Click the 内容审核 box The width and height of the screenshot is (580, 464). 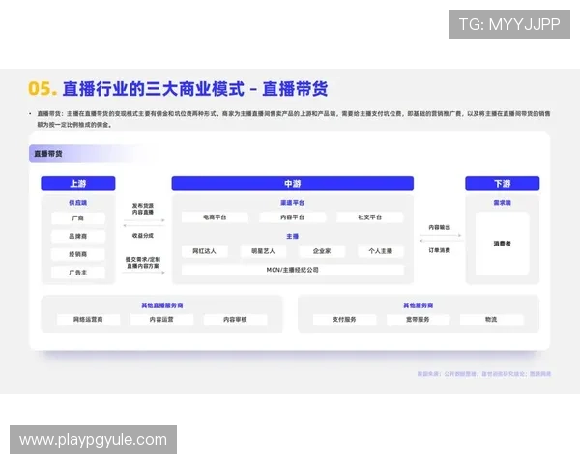pyautogui.click(x=235, y=319)
